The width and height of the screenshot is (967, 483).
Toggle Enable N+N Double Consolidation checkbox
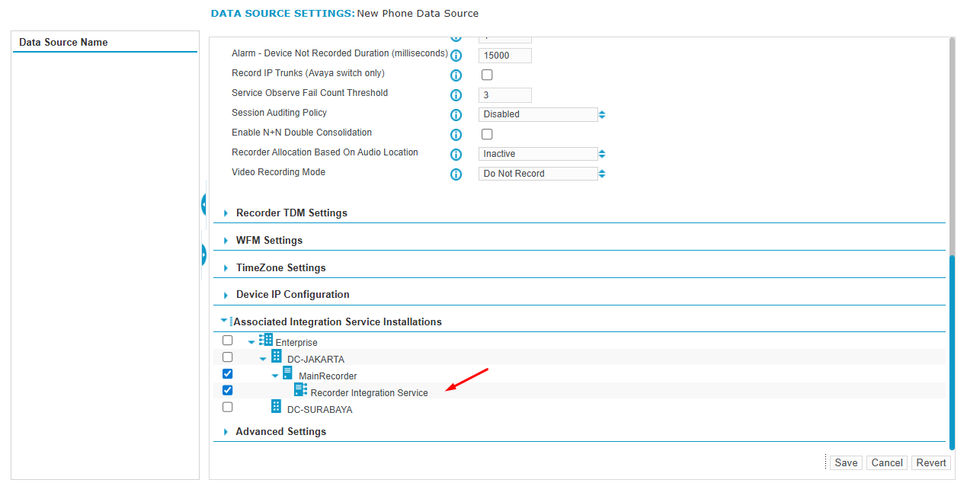coord(487,134)
